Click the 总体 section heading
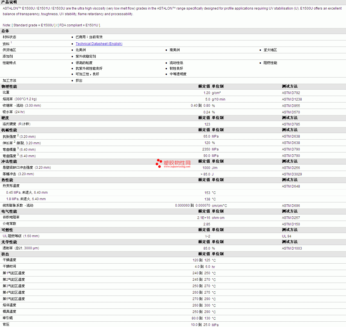This screenshot has width=346, height=327. pyautogui.click(x=5, y=31)
